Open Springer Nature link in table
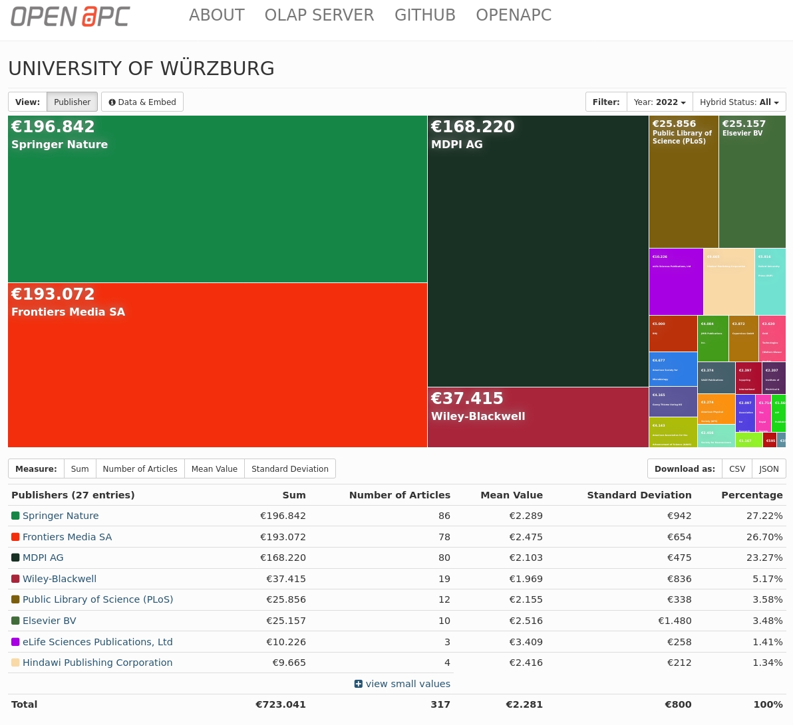793x725 pixels. 61,516
